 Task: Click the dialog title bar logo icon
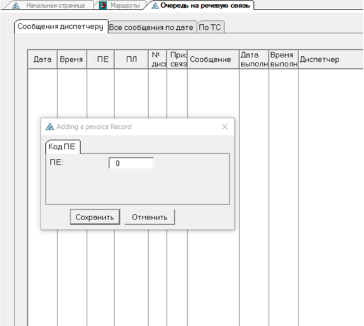[x=50, y=126]
